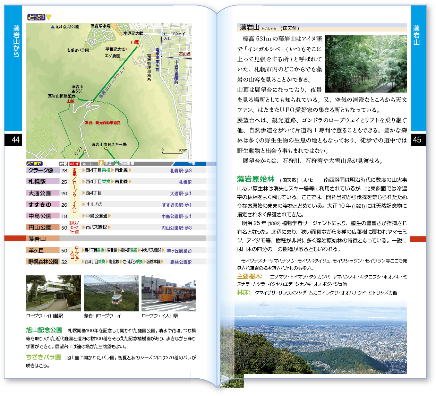Click the 札幌駅·歩3 alighting stop
Viewport: 436px width, 396px height.
pos(181,171)
